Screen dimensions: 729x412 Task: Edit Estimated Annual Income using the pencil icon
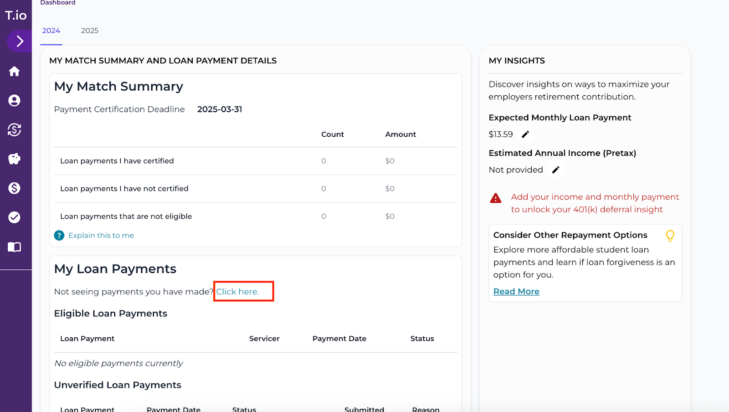coord(556,170)
